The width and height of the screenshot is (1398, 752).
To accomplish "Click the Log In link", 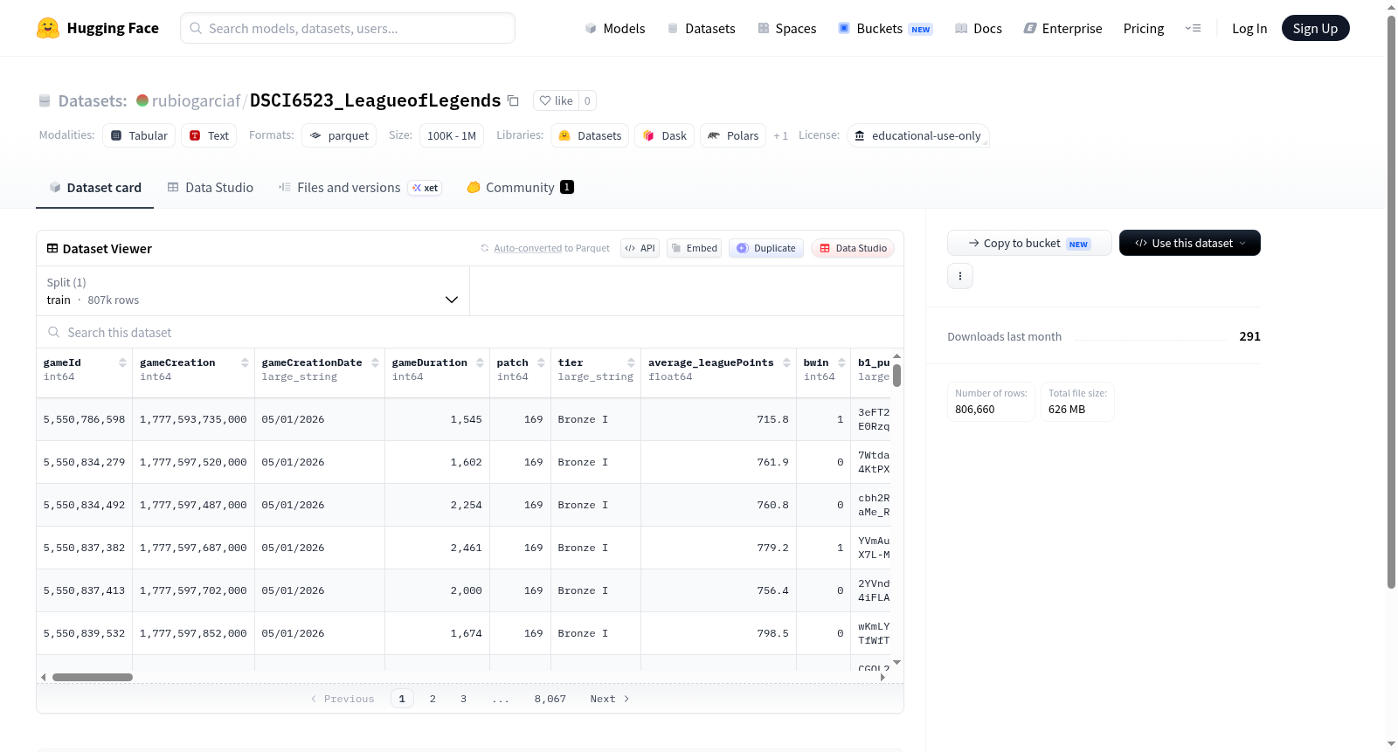I will (1249, 28).
